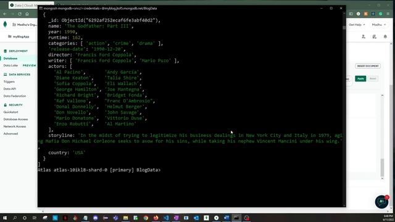Click the Security lock icon
Screen dimensions: 395x222
(x=6, y=105)
